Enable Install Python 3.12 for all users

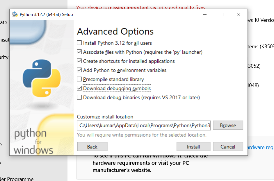click(79, 43)
